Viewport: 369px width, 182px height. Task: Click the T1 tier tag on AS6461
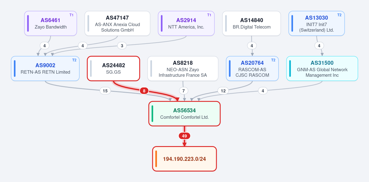tap(71, 15)
